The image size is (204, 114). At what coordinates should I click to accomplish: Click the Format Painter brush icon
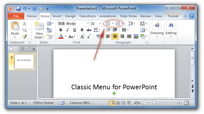point(25,36)
